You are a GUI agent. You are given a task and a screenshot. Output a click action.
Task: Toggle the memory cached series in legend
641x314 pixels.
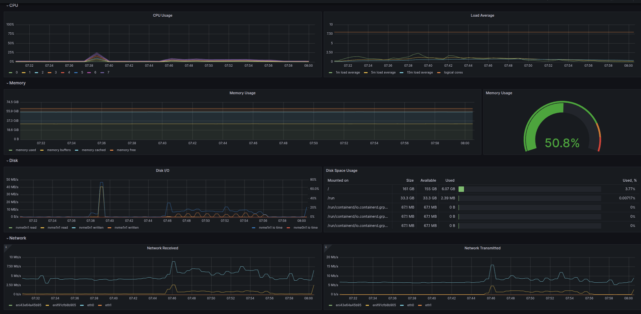click(x=94, y=150)
